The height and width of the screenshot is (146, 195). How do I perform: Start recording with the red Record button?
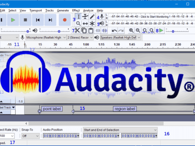pos(65,20)
